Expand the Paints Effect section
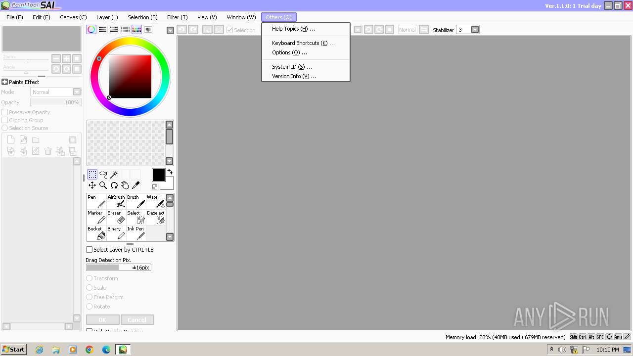Viewport: 633px width, 356px height. [4, 82]
